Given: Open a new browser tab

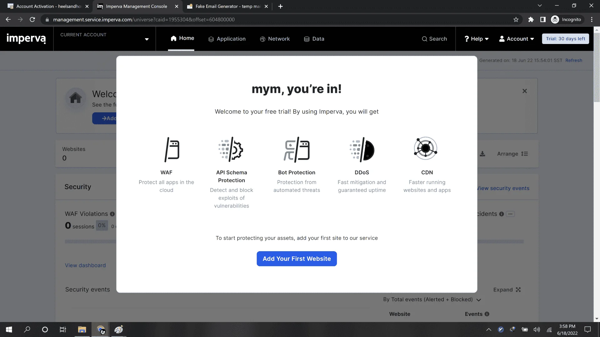Looking at the screenshot, I should pos(280,6).
